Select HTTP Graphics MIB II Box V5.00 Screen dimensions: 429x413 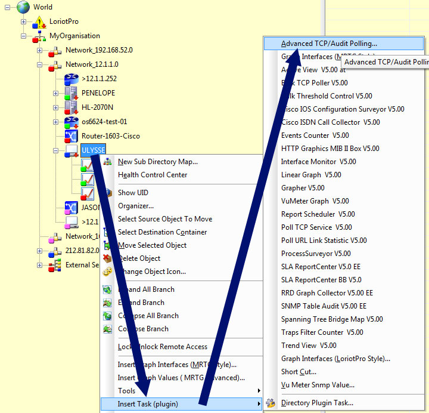[x=330, y=149]
